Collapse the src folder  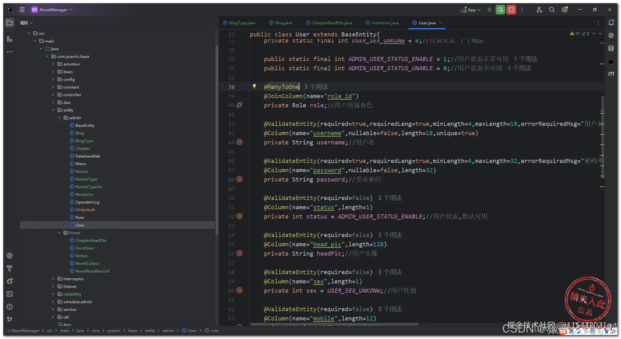coord(29,33)
